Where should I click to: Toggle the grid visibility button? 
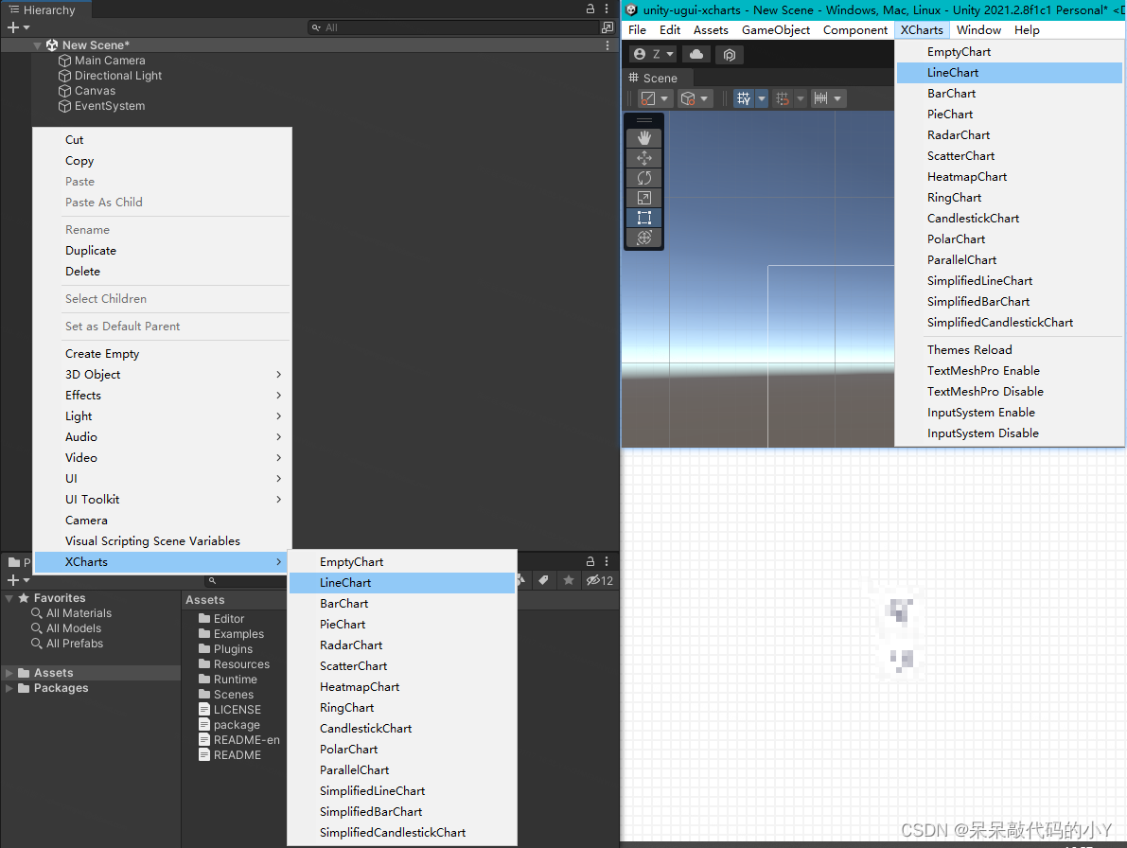point(744,98)
